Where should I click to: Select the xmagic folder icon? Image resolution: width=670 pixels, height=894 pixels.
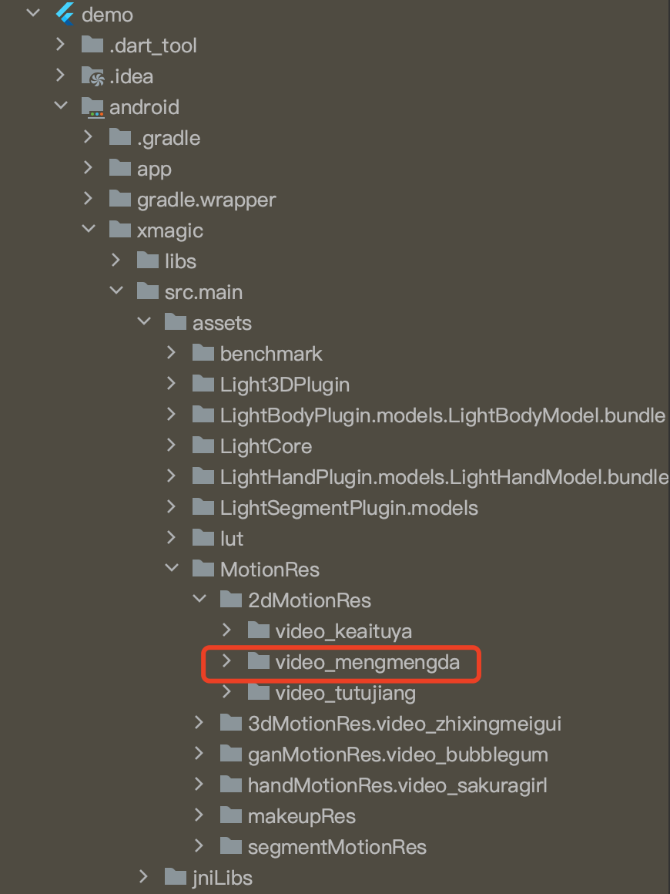(x=120, y=229)
